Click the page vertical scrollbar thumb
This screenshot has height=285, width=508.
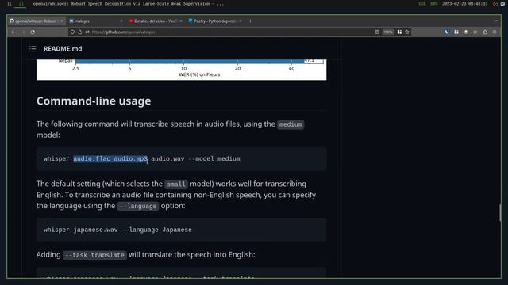click(500, 213)
